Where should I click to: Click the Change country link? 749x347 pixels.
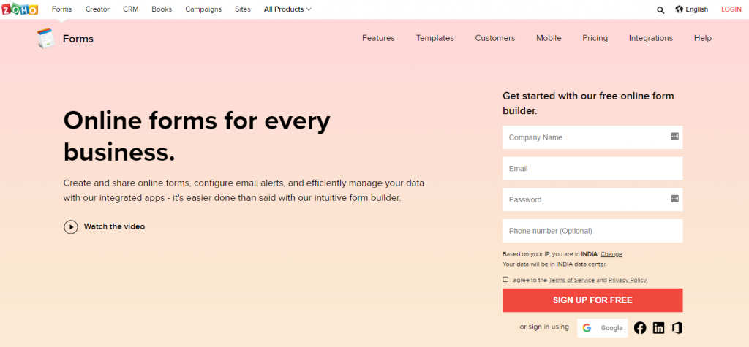pos(611,254)
